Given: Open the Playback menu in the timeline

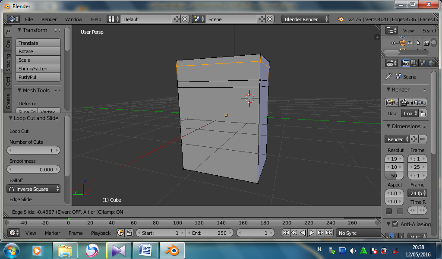Looking at the screenshot, I should (x=101, y=233).
